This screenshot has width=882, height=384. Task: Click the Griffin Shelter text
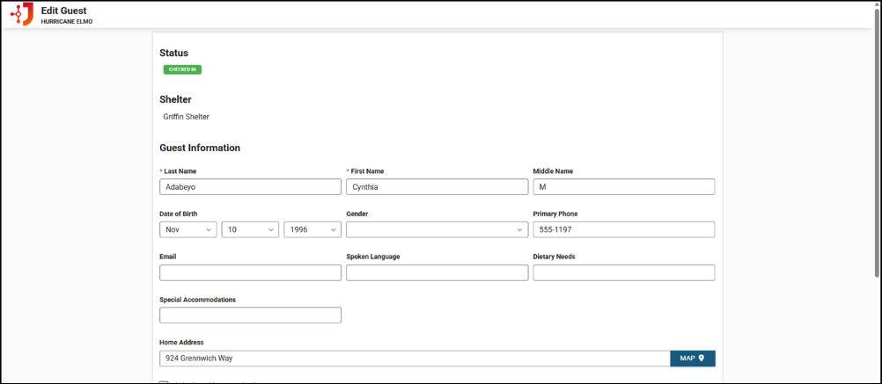point(186,117)
